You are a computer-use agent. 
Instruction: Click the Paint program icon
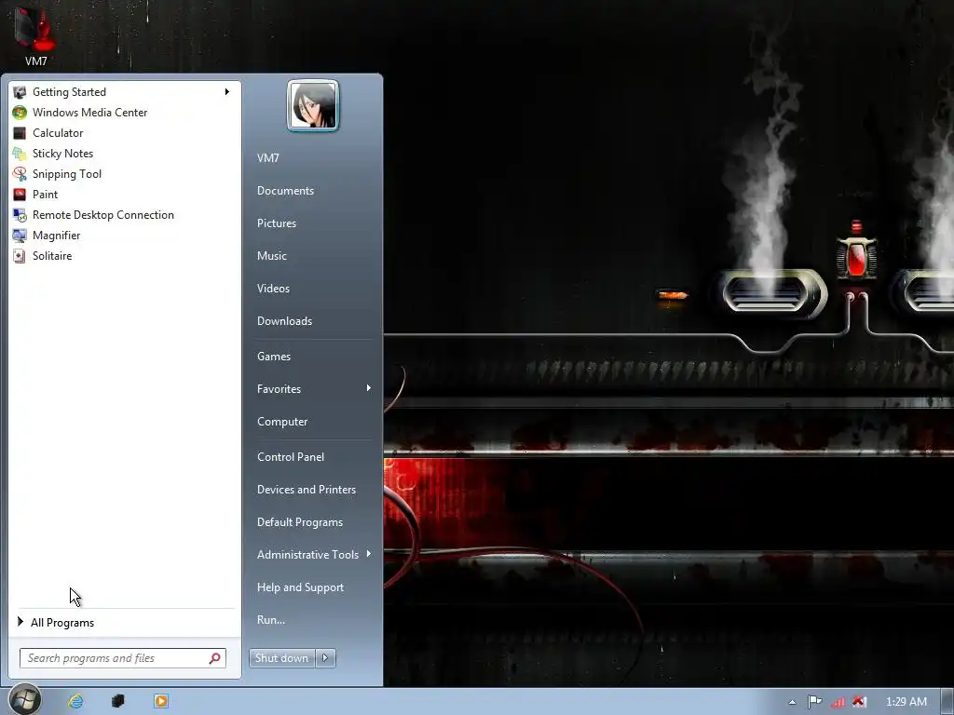20,195
